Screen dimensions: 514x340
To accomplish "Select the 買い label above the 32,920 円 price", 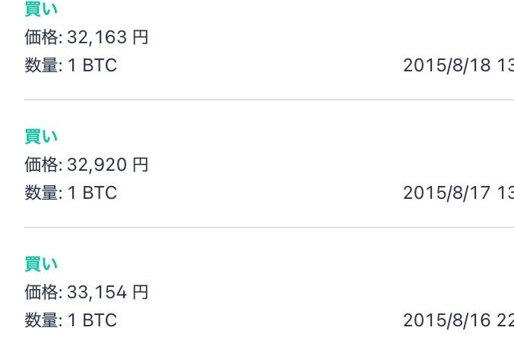I will [41, 136].
